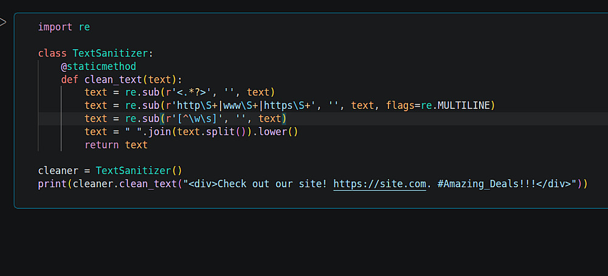608x276 pixels.
Task: Place cursor on the import re line
Action: (x=64, y=27)
